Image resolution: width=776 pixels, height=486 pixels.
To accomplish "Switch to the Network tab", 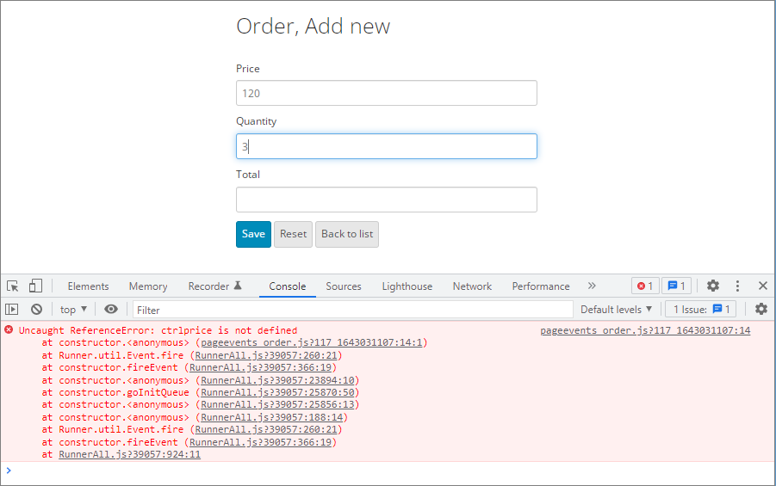I will click(x=472, y=286).
